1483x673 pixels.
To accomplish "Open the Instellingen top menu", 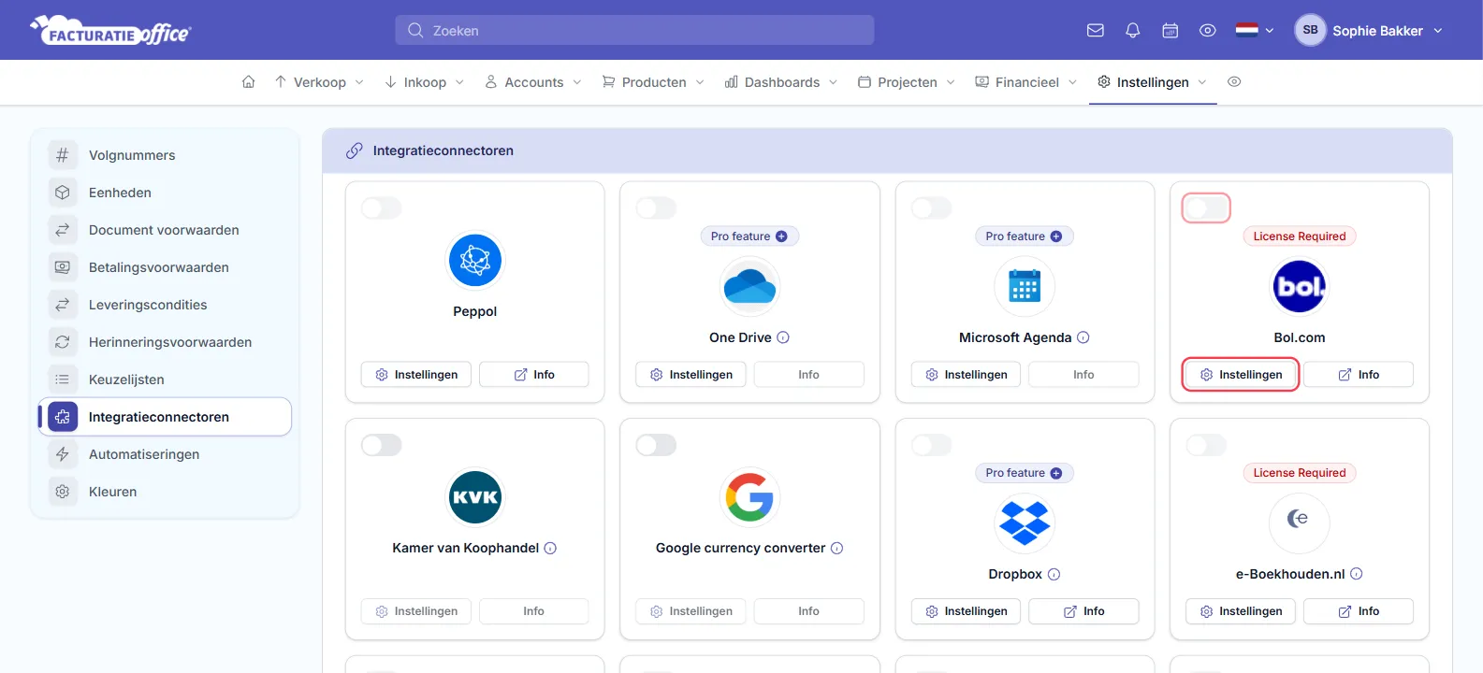I will (x=1153, y=82).
